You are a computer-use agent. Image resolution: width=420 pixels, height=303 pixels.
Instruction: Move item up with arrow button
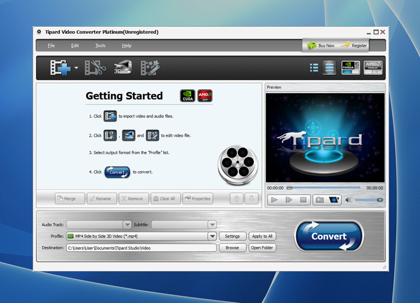[236, 198]
